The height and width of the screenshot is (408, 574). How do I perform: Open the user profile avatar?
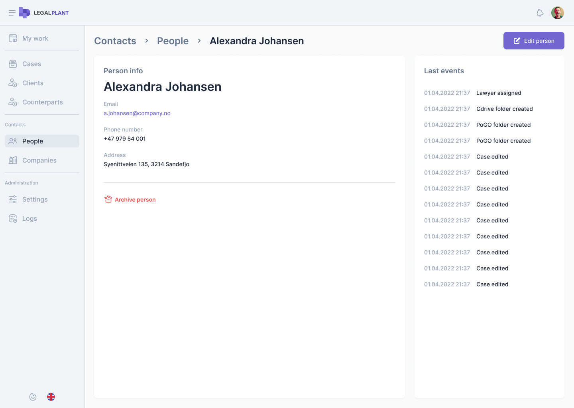(x=557, y=13)
